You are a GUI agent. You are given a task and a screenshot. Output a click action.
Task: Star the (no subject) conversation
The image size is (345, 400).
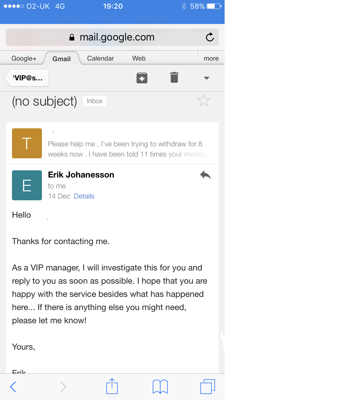[204, 100]
